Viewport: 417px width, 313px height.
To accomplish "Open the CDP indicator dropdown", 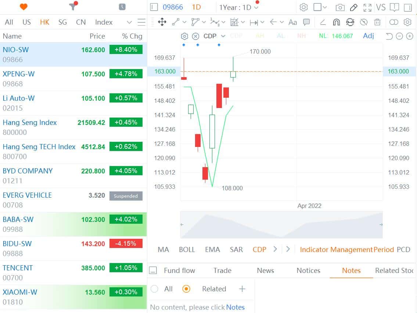I will 223,36.
